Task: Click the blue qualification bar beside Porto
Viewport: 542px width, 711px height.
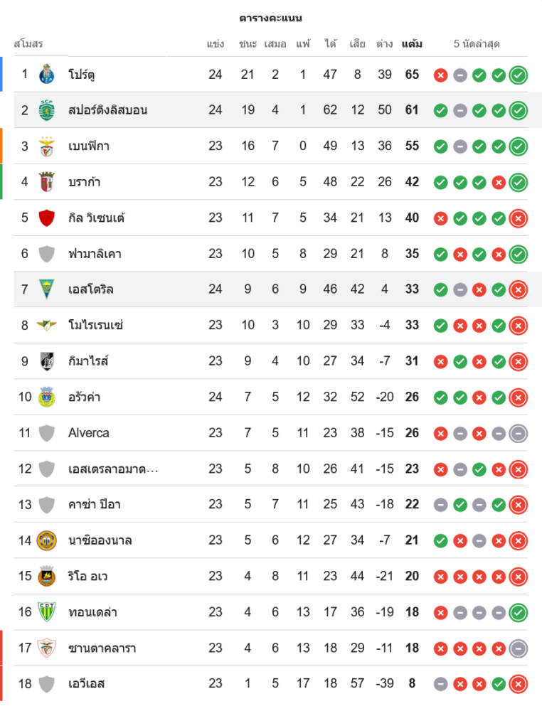Action: pyautogui.click(x=1, y=74)
